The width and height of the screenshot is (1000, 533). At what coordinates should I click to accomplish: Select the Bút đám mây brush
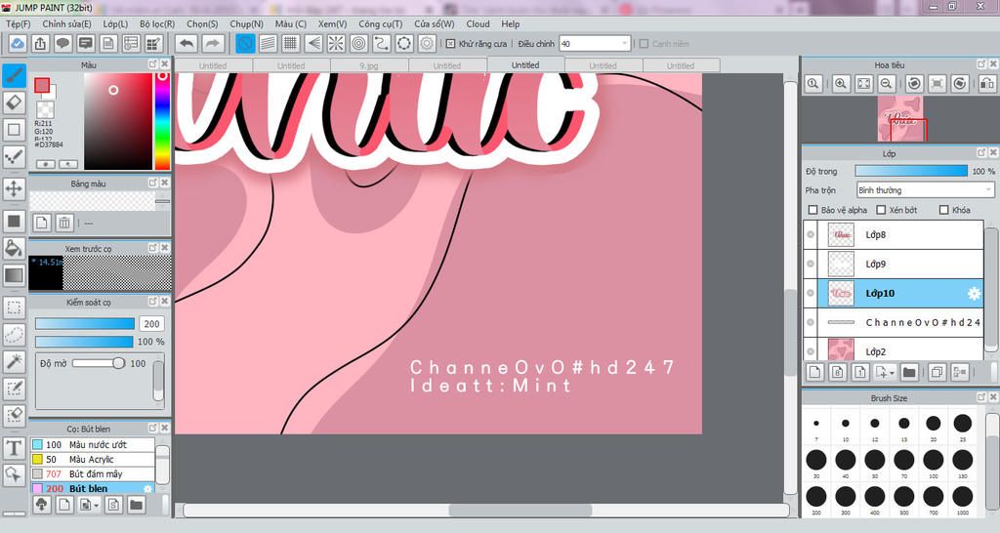pyautogui.click(x=93, y=473)
